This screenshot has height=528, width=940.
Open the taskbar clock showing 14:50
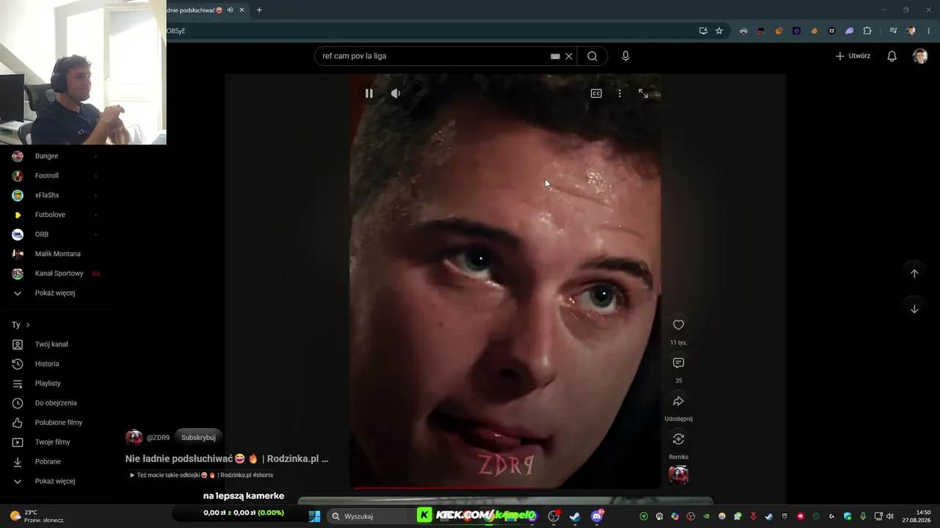point(916,516)
